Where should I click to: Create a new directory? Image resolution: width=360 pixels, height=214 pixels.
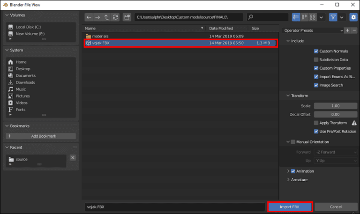127,17
